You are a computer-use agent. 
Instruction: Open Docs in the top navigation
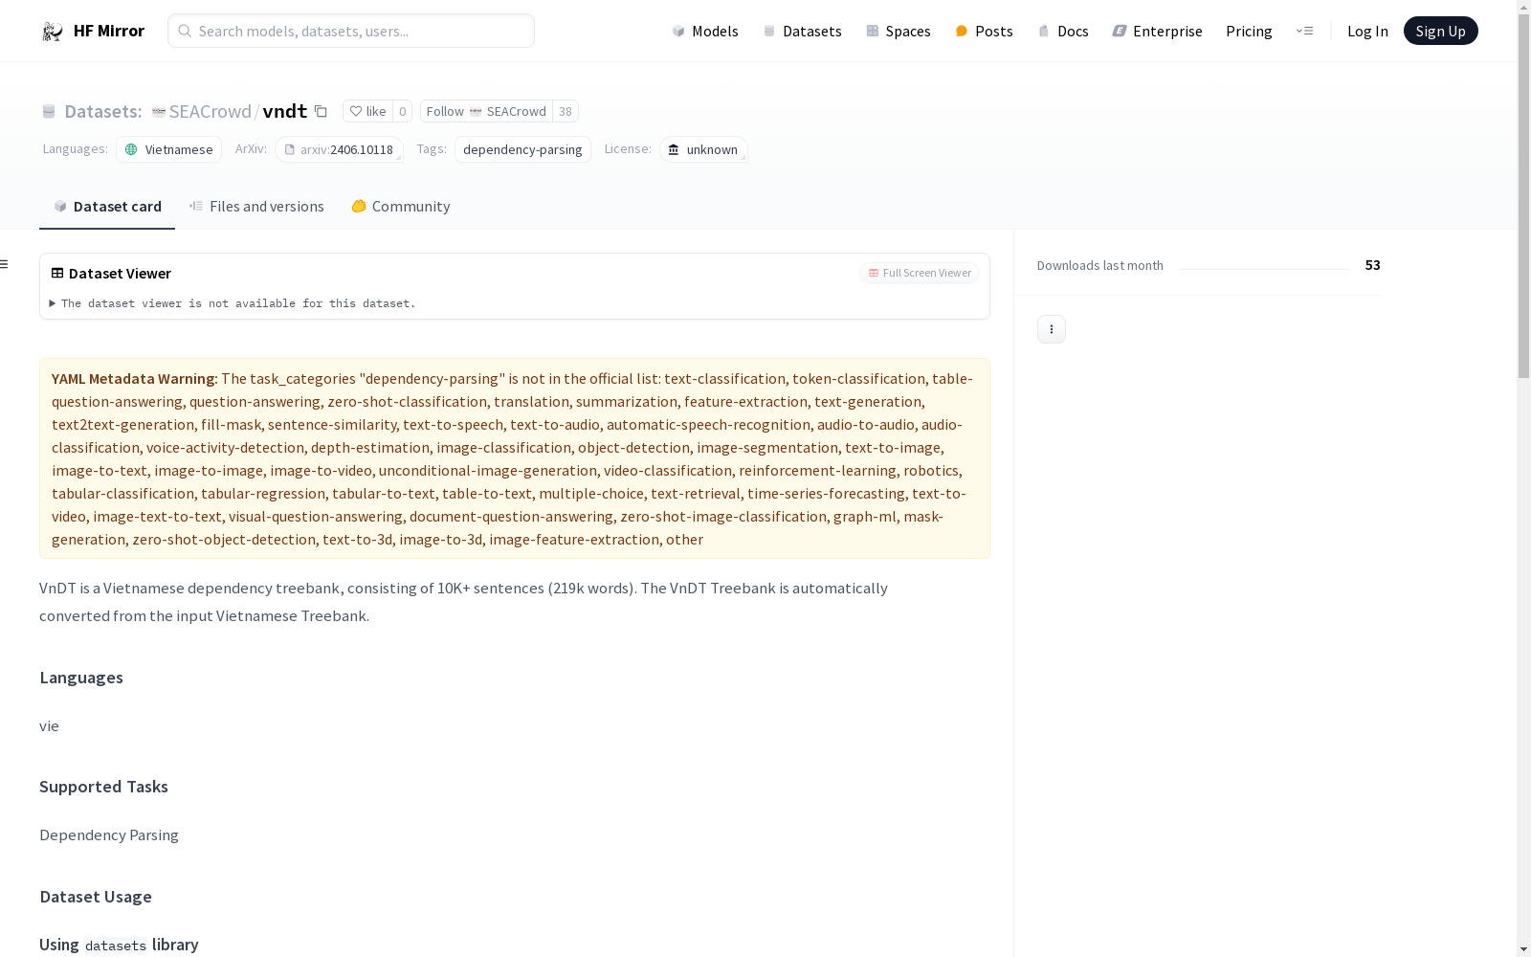1063,31
